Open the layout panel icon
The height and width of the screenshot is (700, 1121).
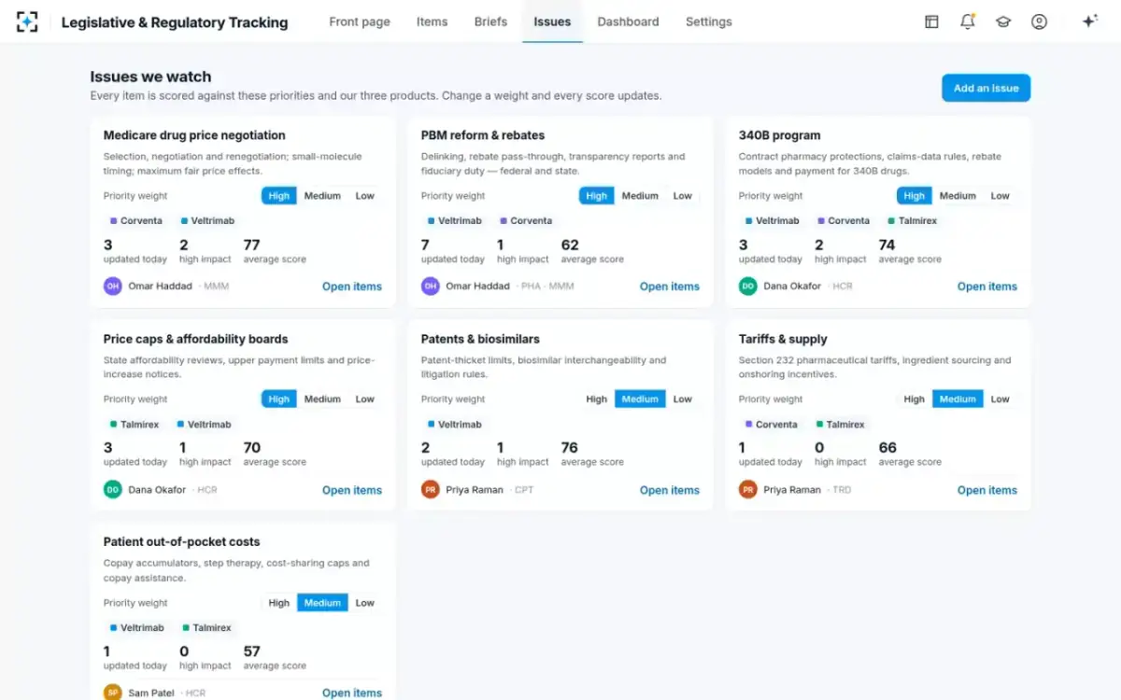click(931, 21)
